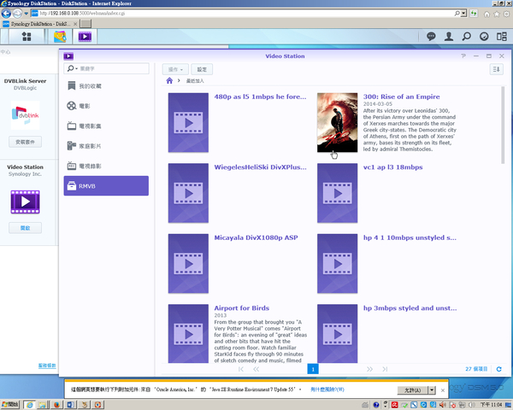Select 我的收藏 favorites in sidebar

point(92,87)
